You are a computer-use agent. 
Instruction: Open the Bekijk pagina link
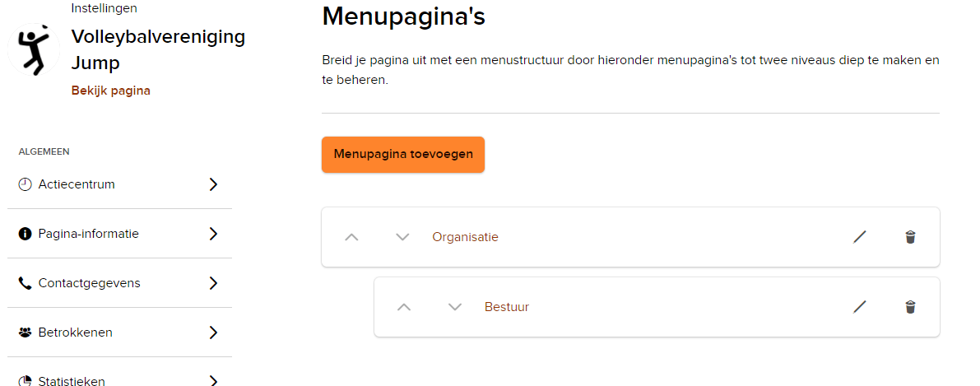pyautogui.click(x=110, y=91)
